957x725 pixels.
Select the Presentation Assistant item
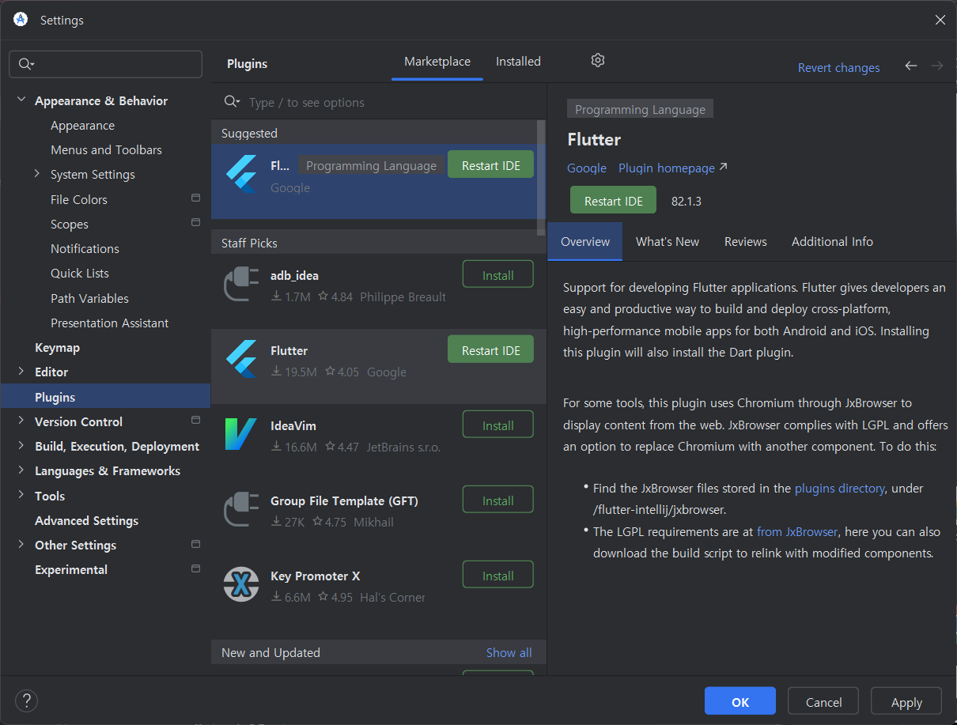coord(109,323)
